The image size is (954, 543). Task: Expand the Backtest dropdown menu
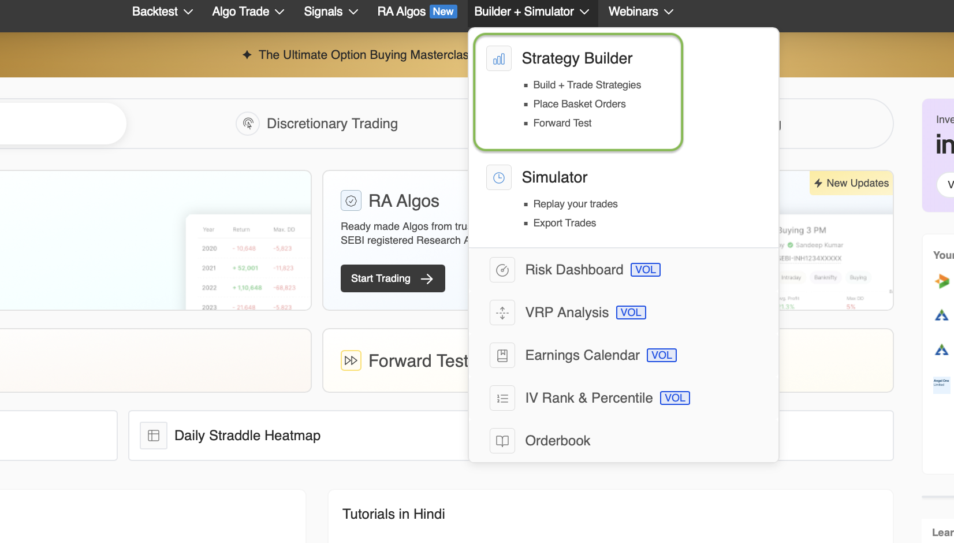162,12
